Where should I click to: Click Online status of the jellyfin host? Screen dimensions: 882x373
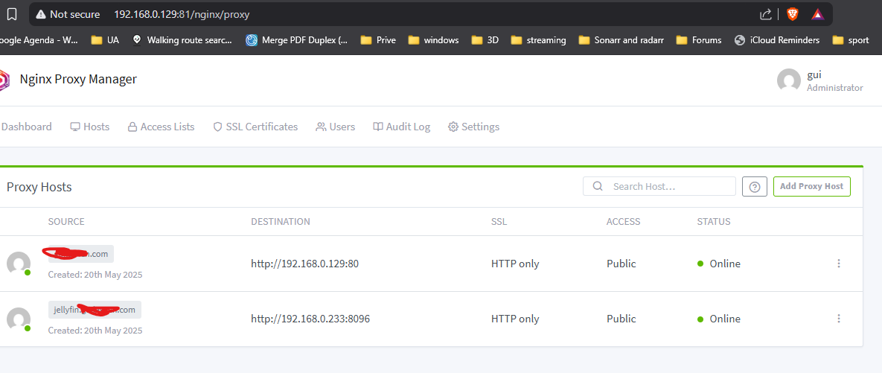(x=719, y=319)
